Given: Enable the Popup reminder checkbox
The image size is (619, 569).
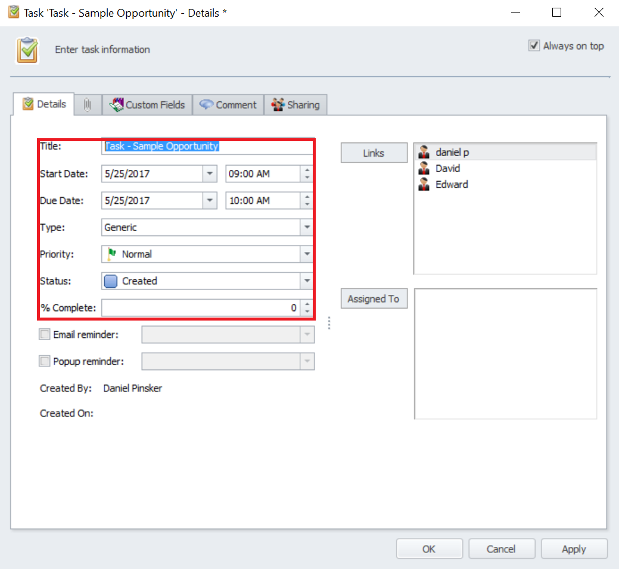Looking at the screenshot, I should click(45, 361).
